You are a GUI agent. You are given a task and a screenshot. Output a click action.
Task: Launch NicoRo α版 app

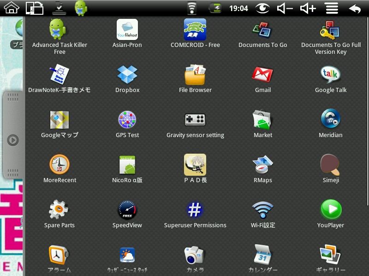point(127,169)
